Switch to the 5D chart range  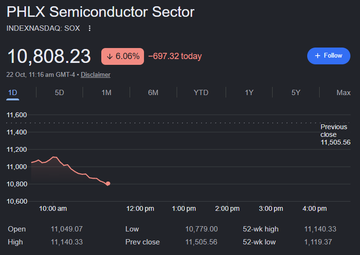point(59,93)
